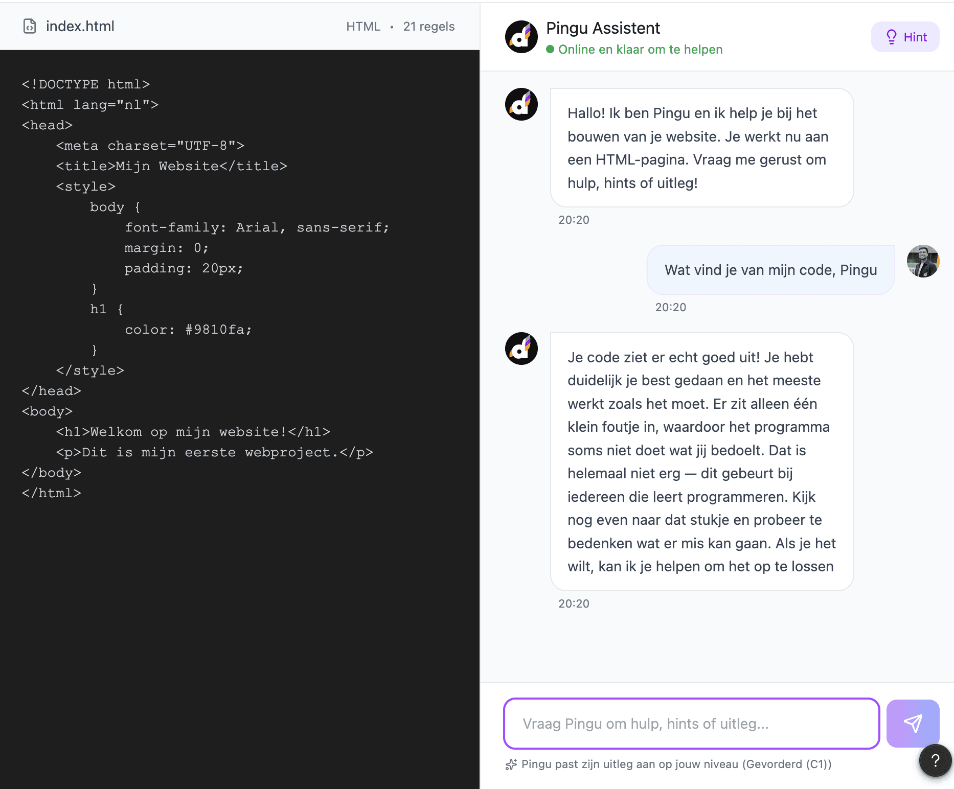The width and height of the screenshot is (954, 789).
Task: Click the color value #9810fa in the code
Action: point(218,329)
